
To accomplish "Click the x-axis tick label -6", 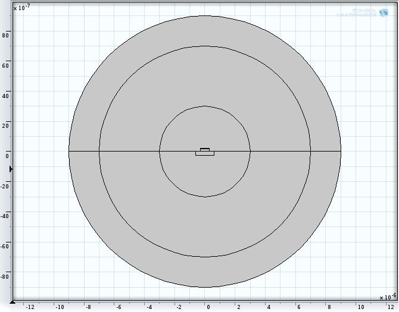I will click(118, 307).
